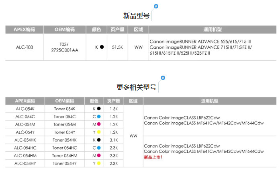The width and height of the screenshot is (280, 173).
Task: Click the OEM编码 header in the top table
Action: click(x=65, y=29)
